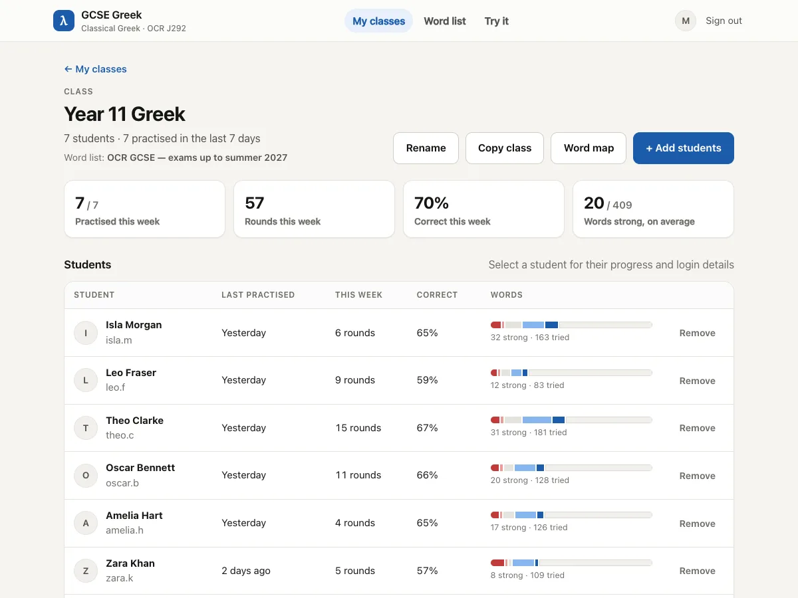Click the Copy class button
This screenshot has width=798, height=598.
click(x=505, y=148)
